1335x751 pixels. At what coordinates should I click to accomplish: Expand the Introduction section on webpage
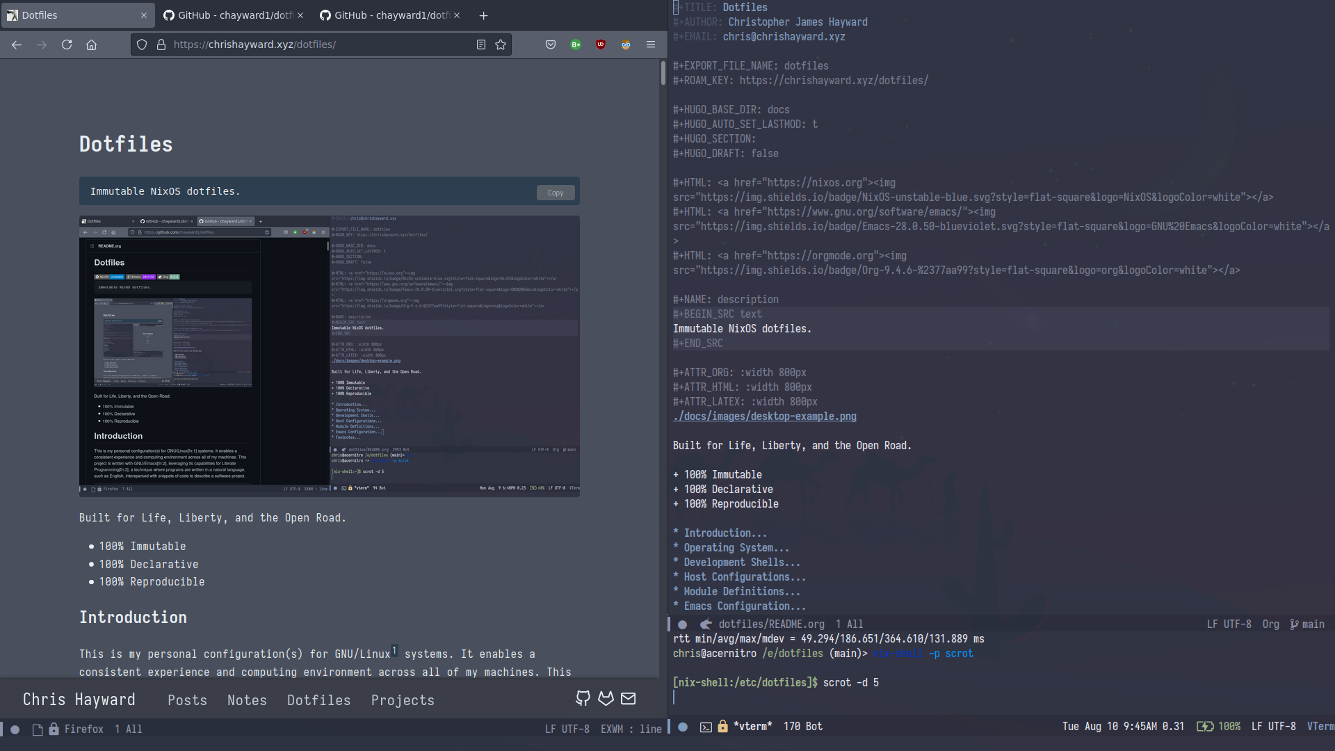click(x=133, y=617)
